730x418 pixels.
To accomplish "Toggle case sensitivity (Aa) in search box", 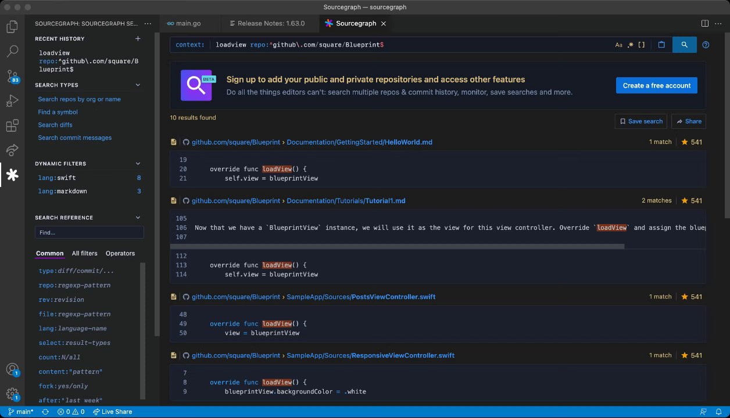I will point(618,45).
